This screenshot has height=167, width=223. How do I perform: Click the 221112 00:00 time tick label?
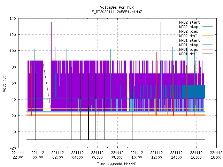pos(38,155)
